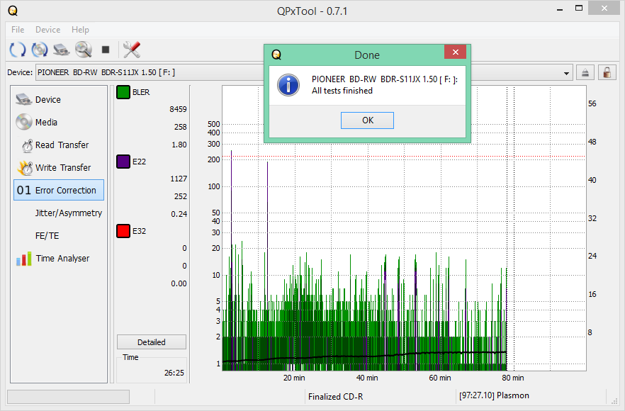Click the green BLER color swatch
This screenshot has width=625, height=411.
tap(123, 92)
